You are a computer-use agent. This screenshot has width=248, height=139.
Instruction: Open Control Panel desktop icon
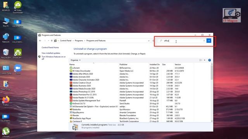(6, 69)
